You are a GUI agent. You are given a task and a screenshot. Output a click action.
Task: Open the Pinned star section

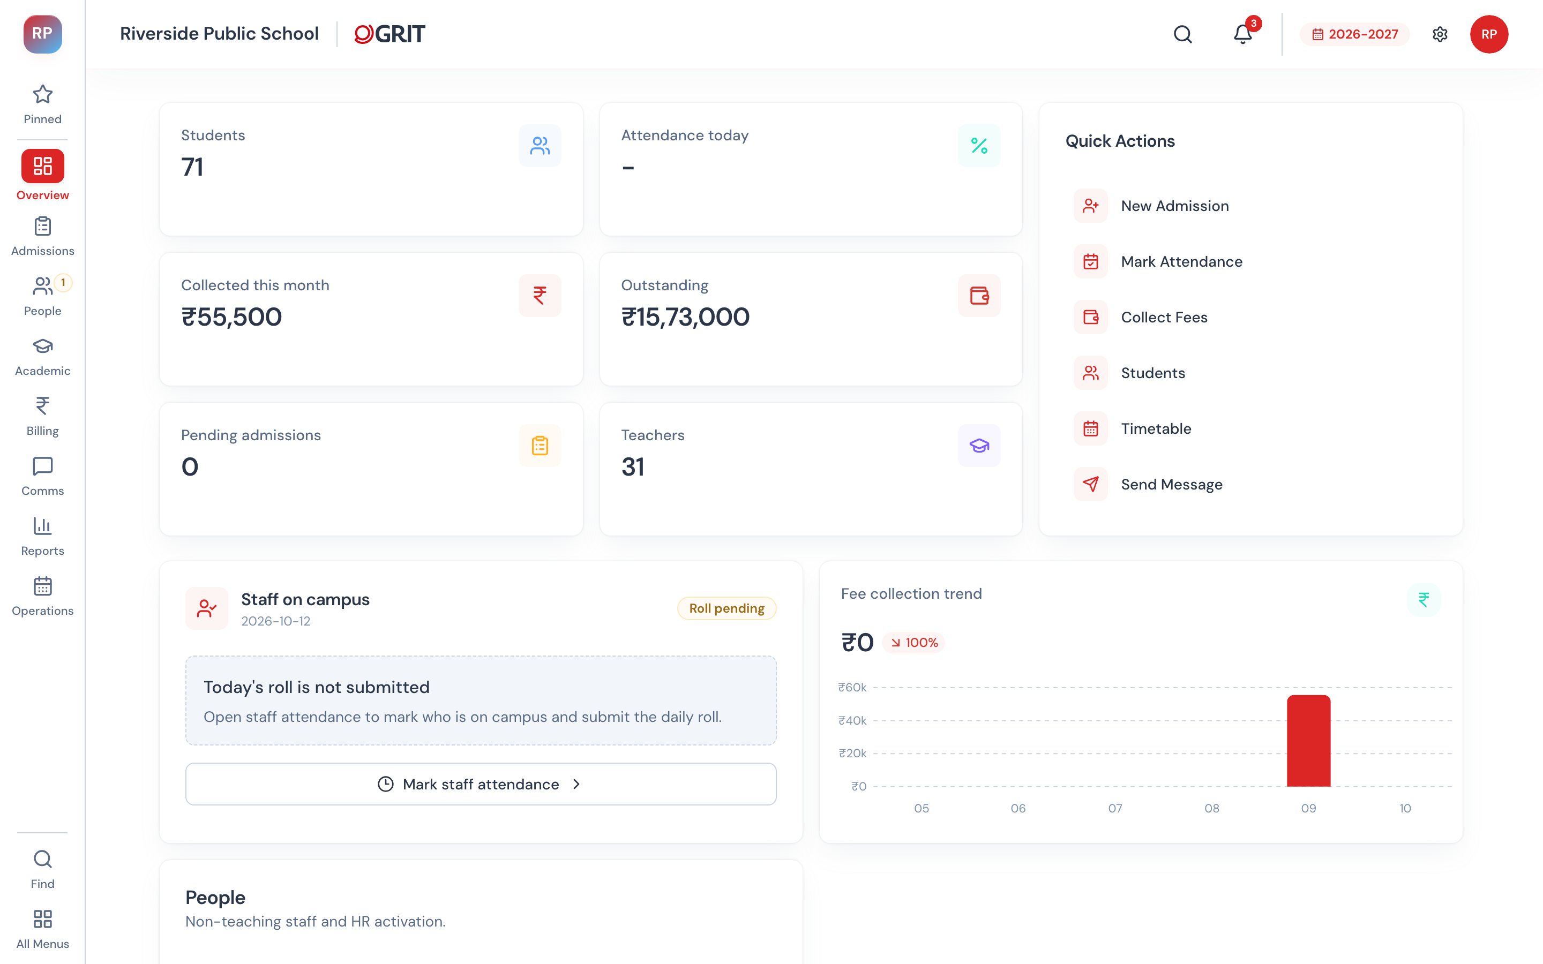point(43,104)
